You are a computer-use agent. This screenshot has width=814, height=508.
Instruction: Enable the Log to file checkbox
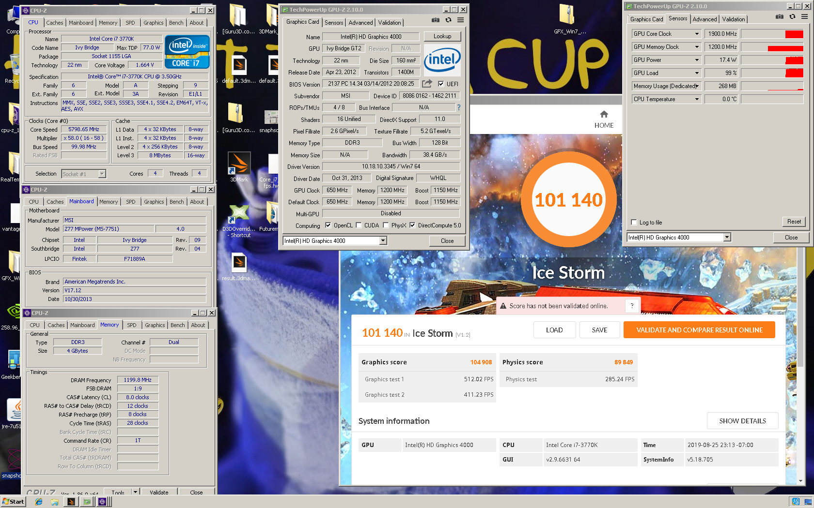(634, 222)
